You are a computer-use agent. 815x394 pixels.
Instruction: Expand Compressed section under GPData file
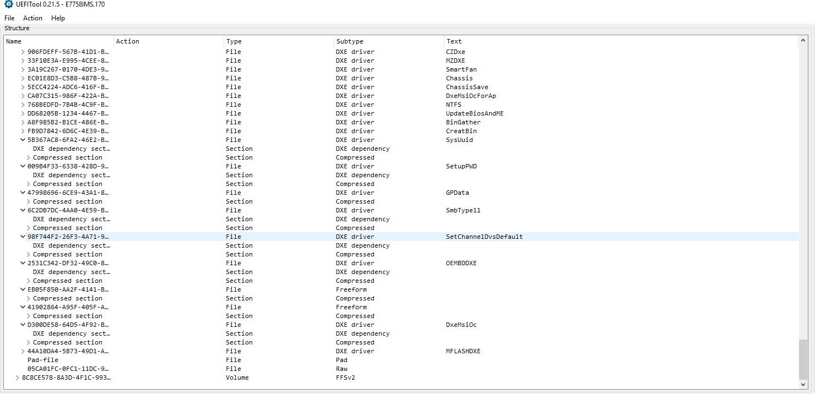click(x=29, y=201)
